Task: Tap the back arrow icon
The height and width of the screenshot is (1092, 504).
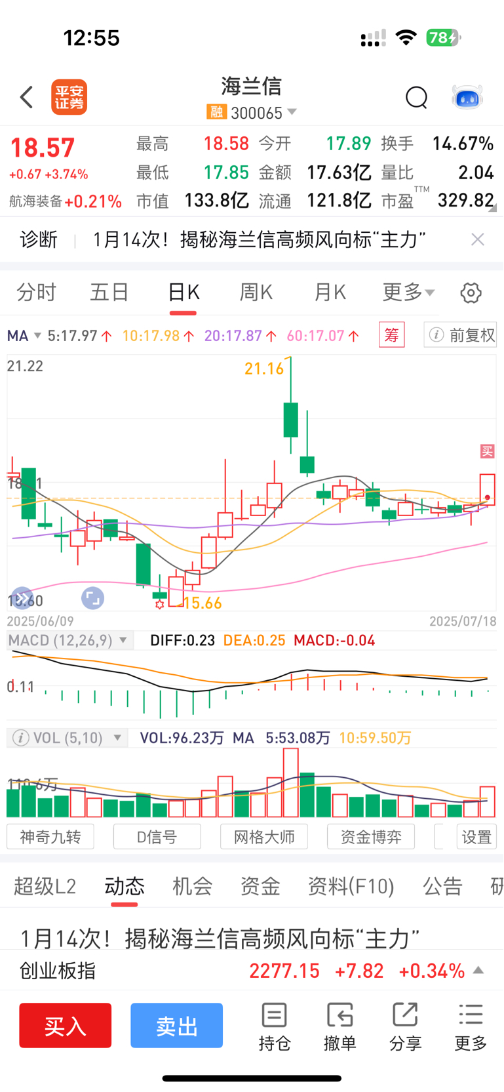Action: pyautogui.click(x=26, y=97)
